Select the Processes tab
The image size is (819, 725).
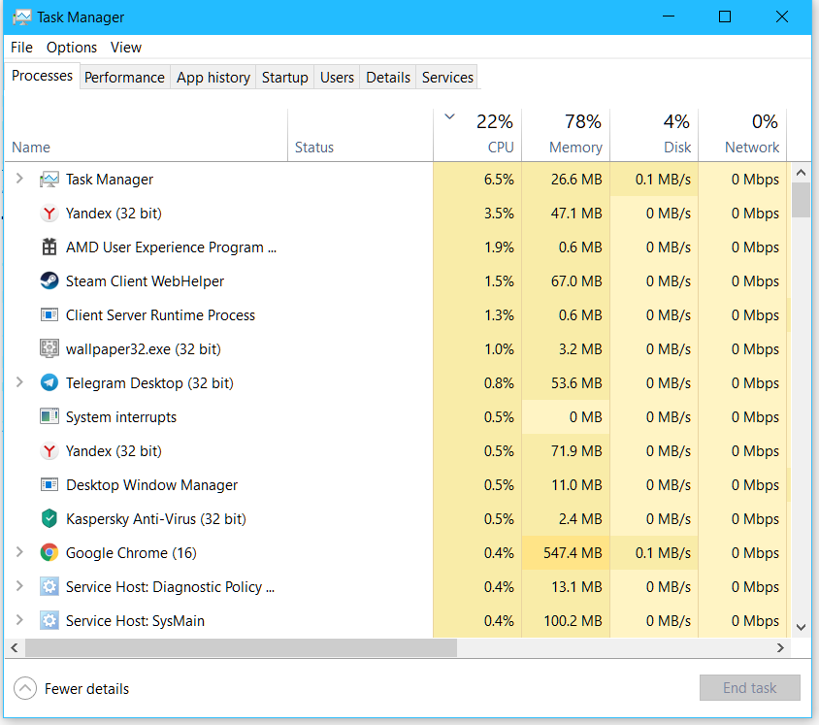42,76
